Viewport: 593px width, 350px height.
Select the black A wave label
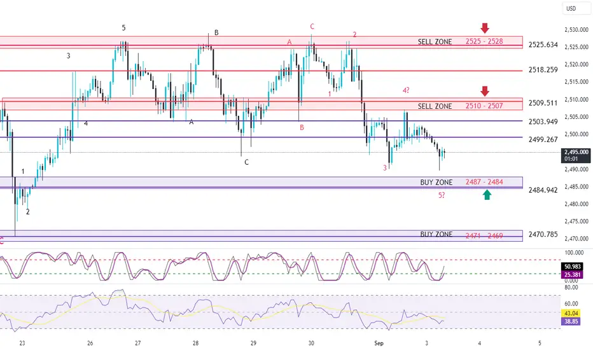tap(192, 122)
